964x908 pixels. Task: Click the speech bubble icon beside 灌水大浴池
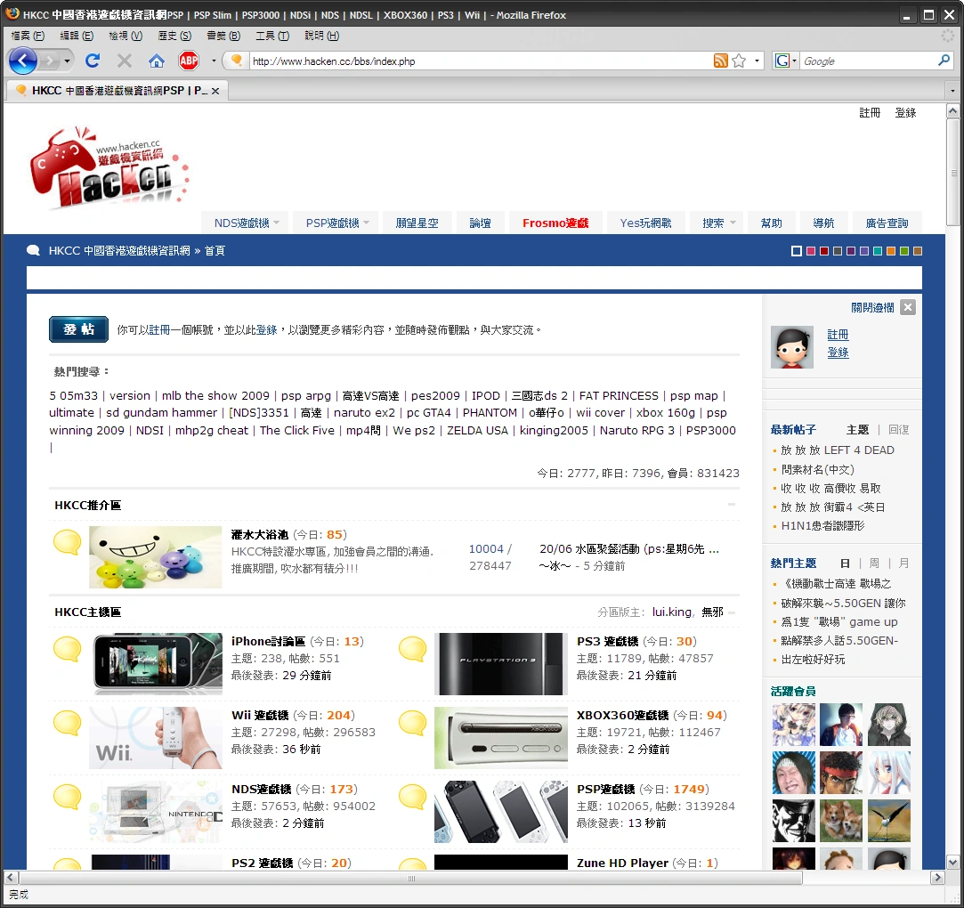(67, 542)
